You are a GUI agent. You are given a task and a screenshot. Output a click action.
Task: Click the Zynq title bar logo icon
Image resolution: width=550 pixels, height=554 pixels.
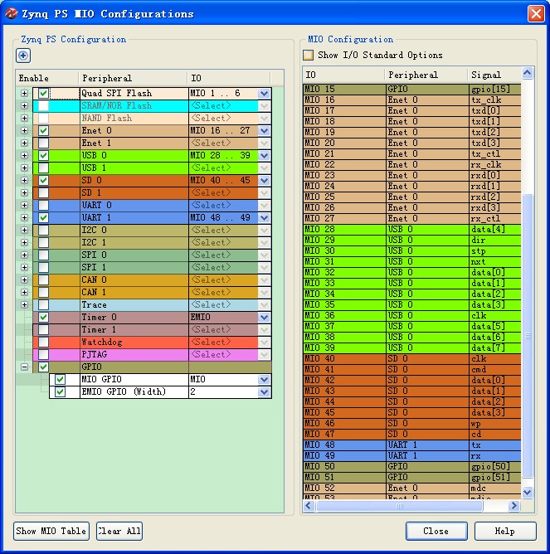11,13
